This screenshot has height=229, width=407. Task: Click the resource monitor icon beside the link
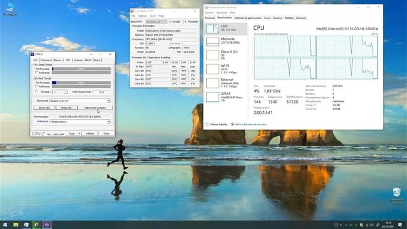pos(233,125)
